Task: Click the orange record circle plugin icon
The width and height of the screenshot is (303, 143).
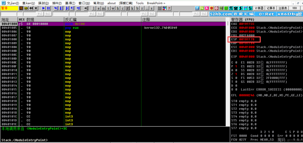Action: coord(212,8)
